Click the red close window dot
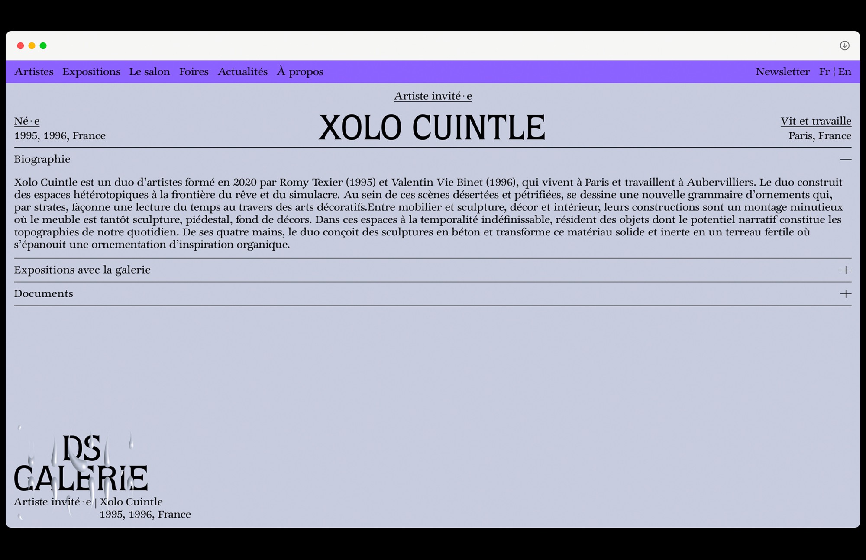Screen dimensions: 866x560 [x=20, y=46]
